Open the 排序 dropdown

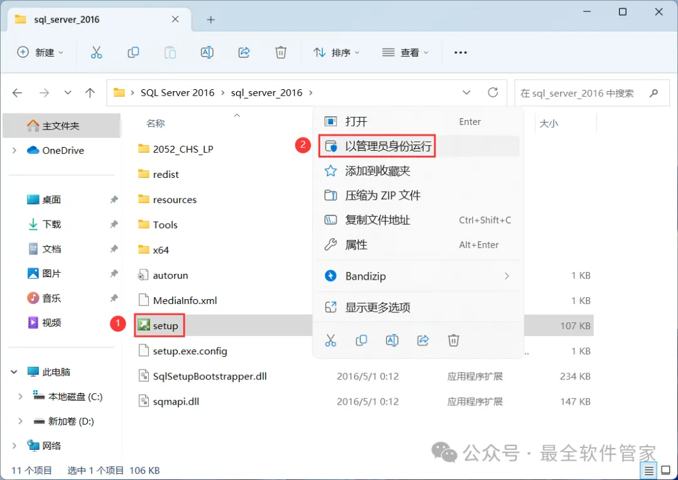pyautogui.click(x=336, y=52)
